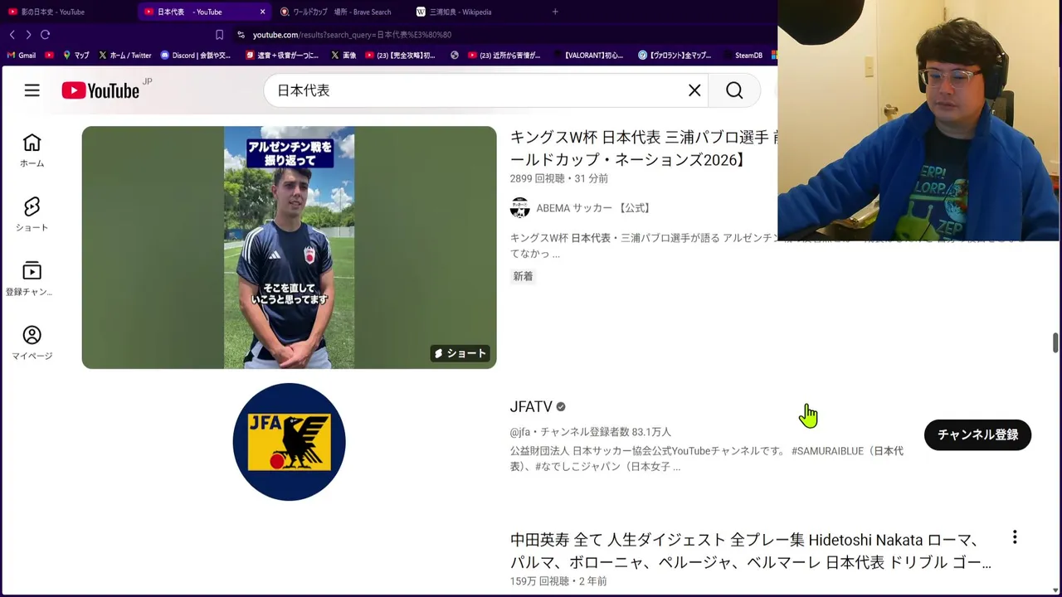This screenshot has height=597, width=1062.
Task: Open the 【完全攻略】初 bookmark
Action: pos(400,56)
